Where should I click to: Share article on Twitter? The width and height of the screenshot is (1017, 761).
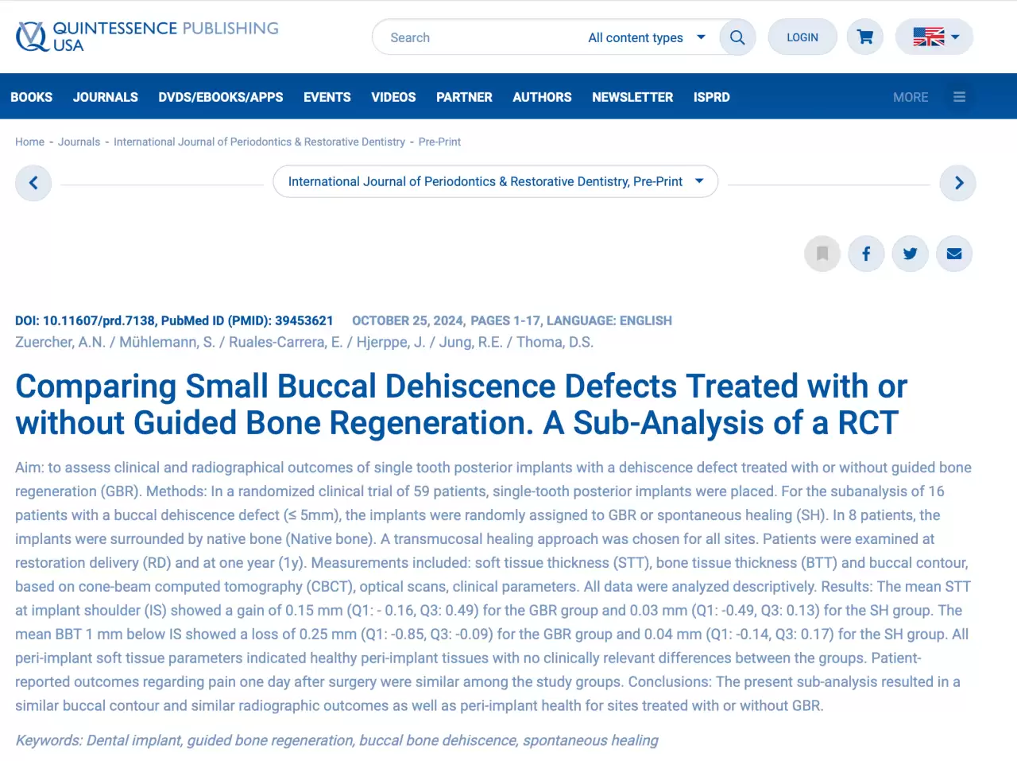point(910,254)
